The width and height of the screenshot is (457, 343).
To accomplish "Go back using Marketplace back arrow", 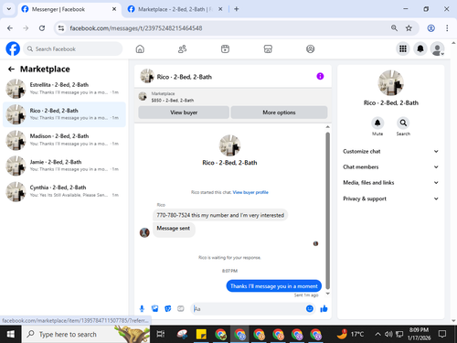I will (11, 70).
